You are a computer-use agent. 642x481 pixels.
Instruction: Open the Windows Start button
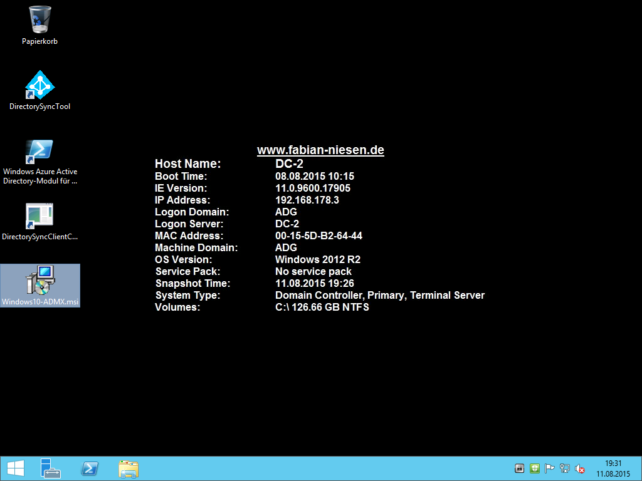pyautogui.click(x=15, y=468)
